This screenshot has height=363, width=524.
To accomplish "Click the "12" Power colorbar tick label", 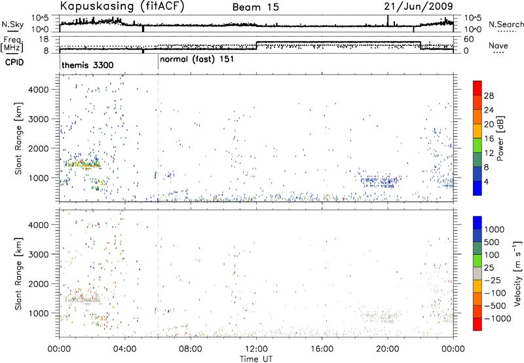I will (489, 153).
